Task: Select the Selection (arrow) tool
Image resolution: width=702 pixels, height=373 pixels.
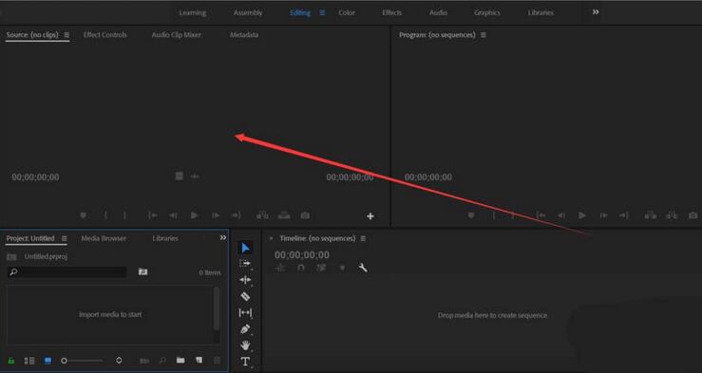Action: [x=245, y=248]
